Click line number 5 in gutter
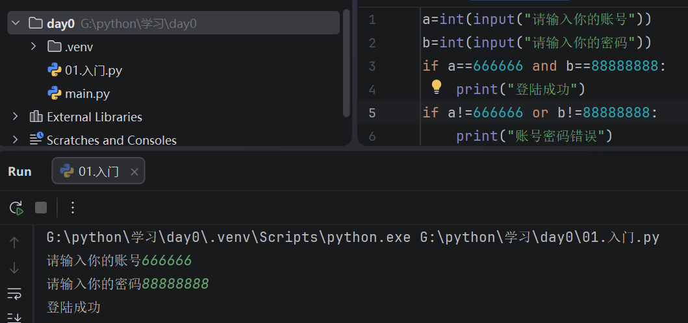The height and width of the screenshot is (323, 688). click(x=372, y=113)
